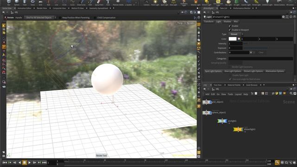Toggle the Enable checkbox
Viewport: 297px width, 167px height.
[230, 26]
